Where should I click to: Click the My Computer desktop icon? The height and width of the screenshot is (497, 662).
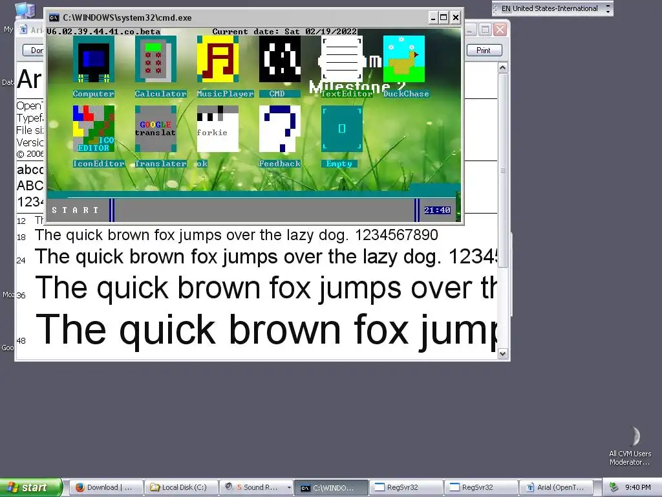[x=25, y=10]
